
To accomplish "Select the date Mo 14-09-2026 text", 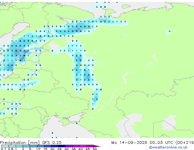I will 129,143.
